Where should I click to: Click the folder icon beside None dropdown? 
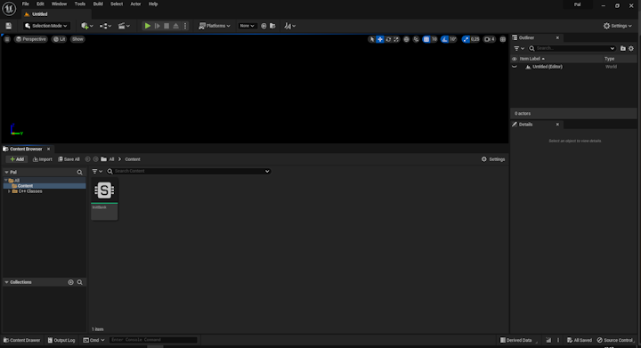(272, 26)
